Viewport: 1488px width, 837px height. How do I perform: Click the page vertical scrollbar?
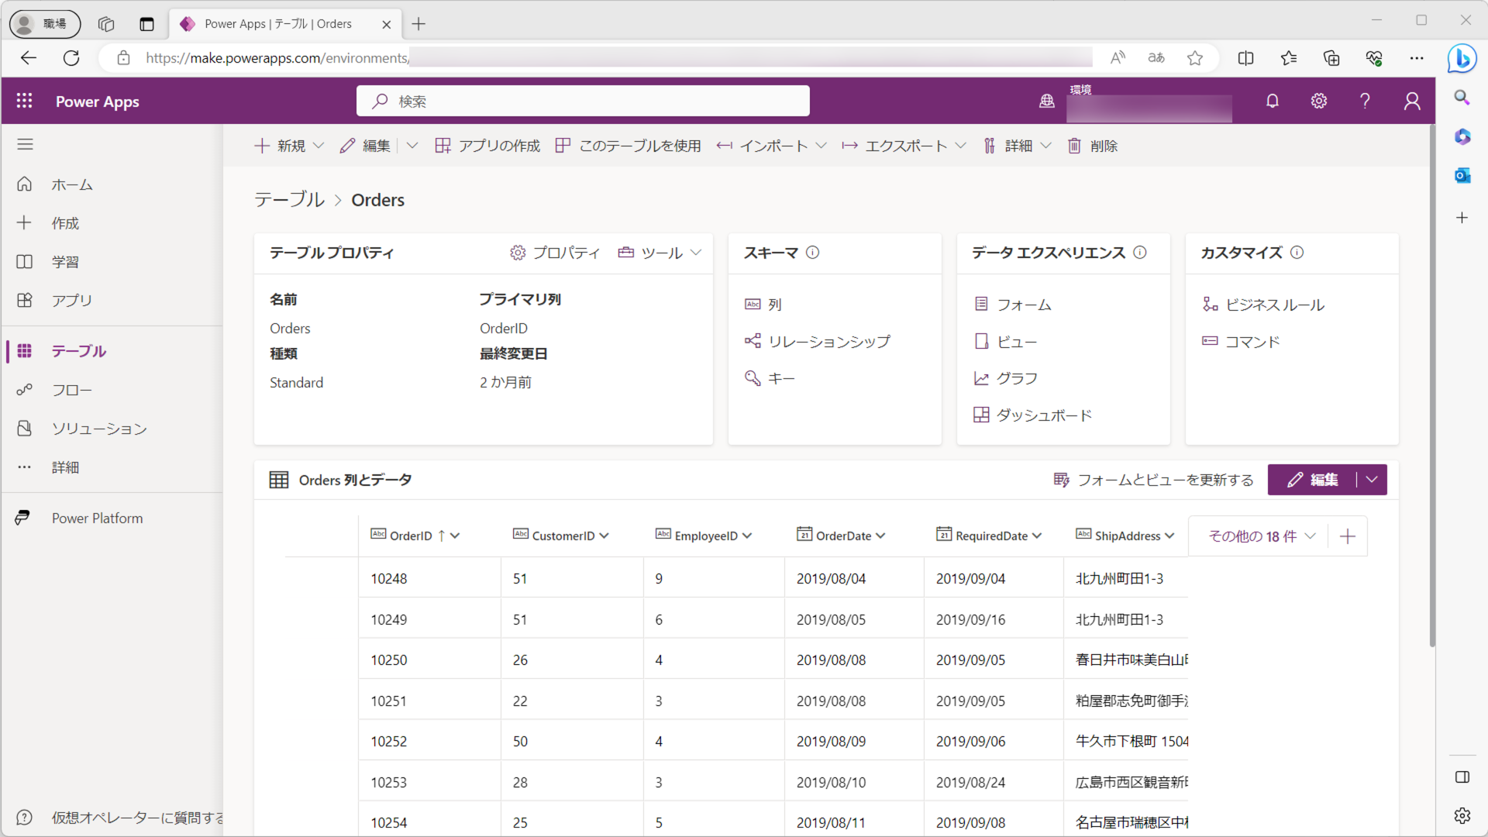coord(1431,387)
